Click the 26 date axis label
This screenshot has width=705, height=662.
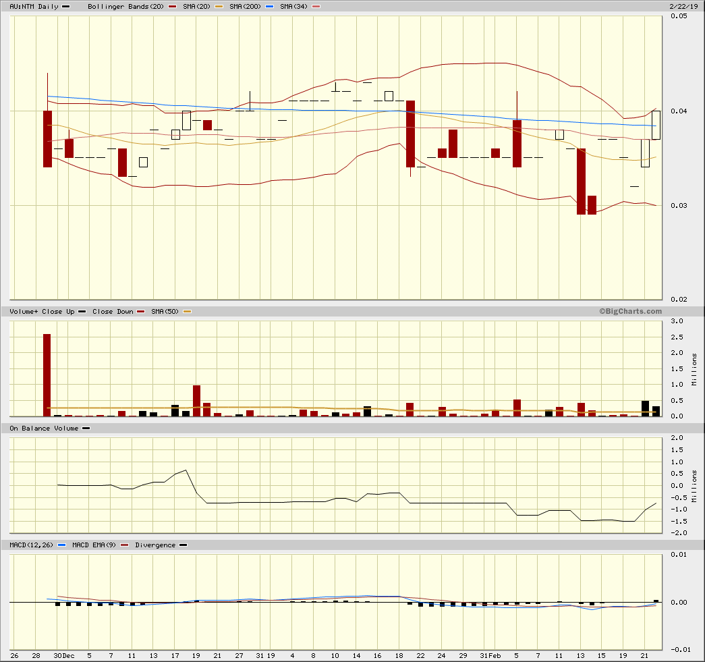(14, 655)
